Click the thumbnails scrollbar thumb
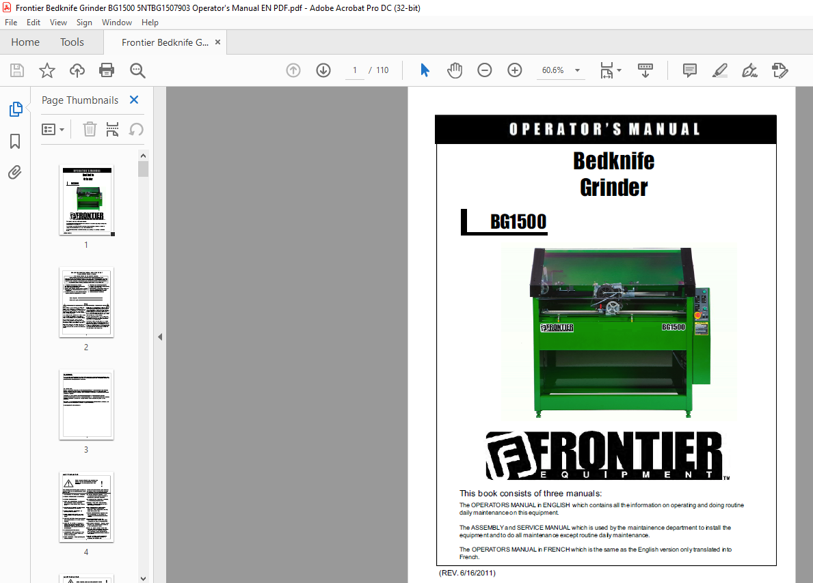Screen dimensions: 813x583 143,169
